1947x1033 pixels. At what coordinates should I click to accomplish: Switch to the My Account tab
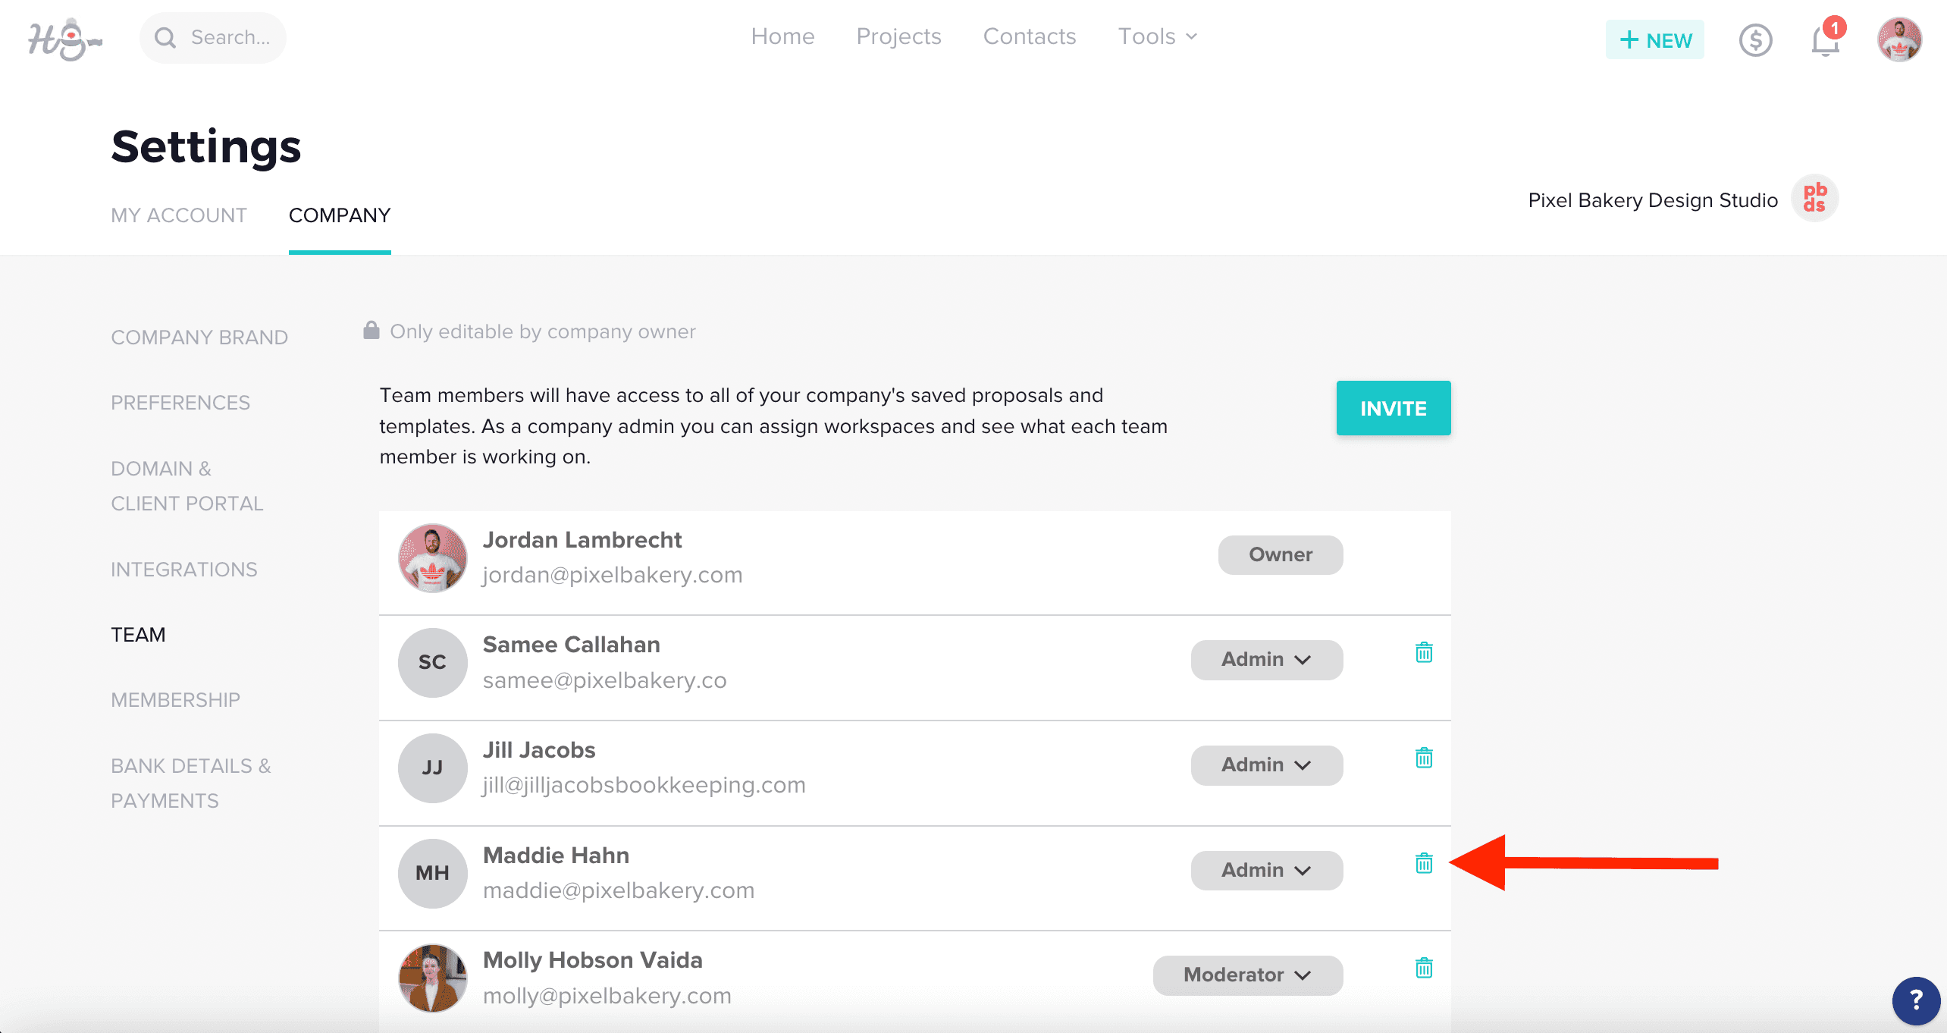179,215
